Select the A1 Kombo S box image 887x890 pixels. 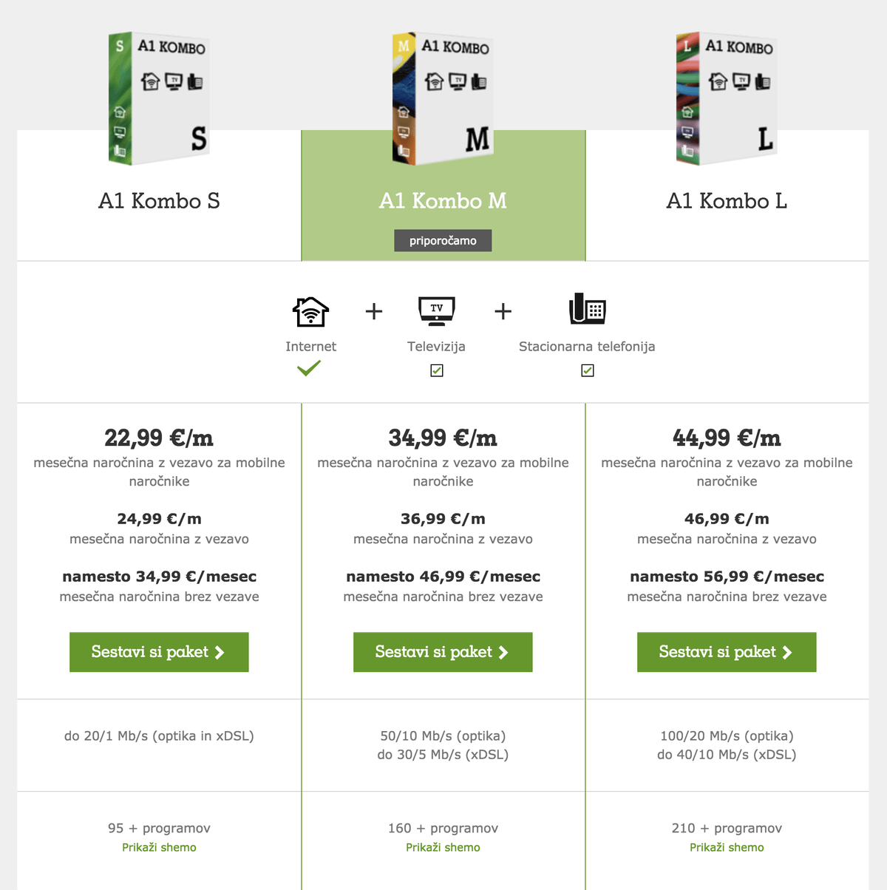159,98
